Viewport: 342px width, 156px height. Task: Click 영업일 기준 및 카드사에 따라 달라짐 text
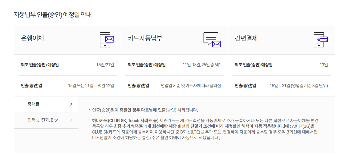(191, 86)
